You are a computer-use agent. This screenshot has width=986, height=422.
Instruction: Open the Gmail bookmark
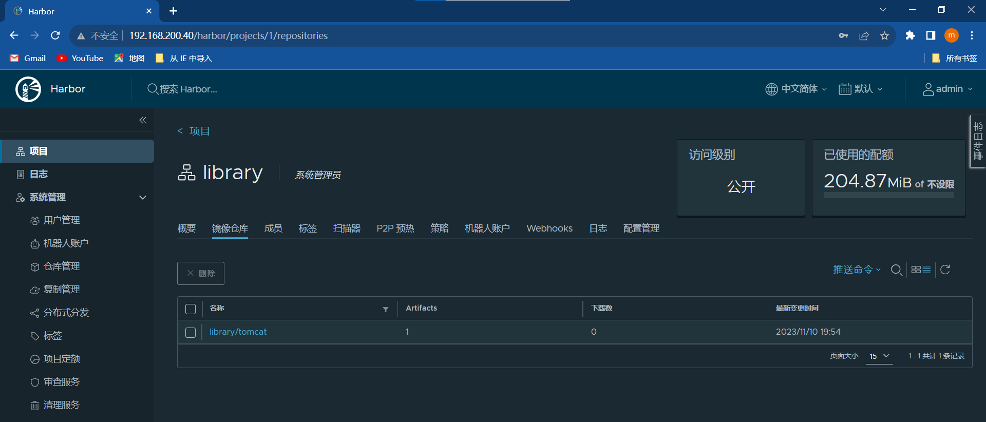tap(28, 58)
